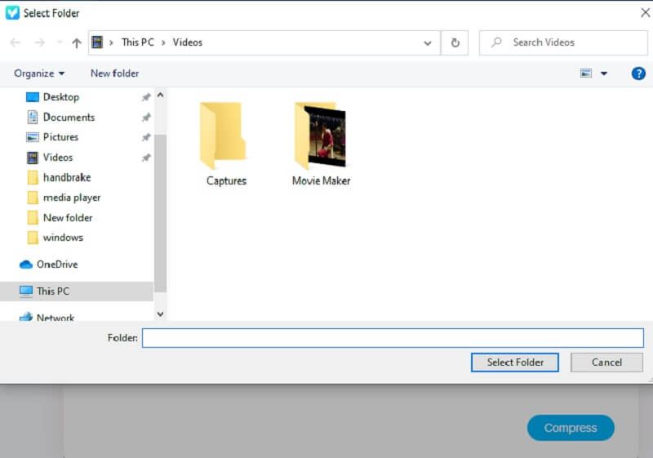Click the Select Folder button
The image size is (653, 458).
pos(513,362)
